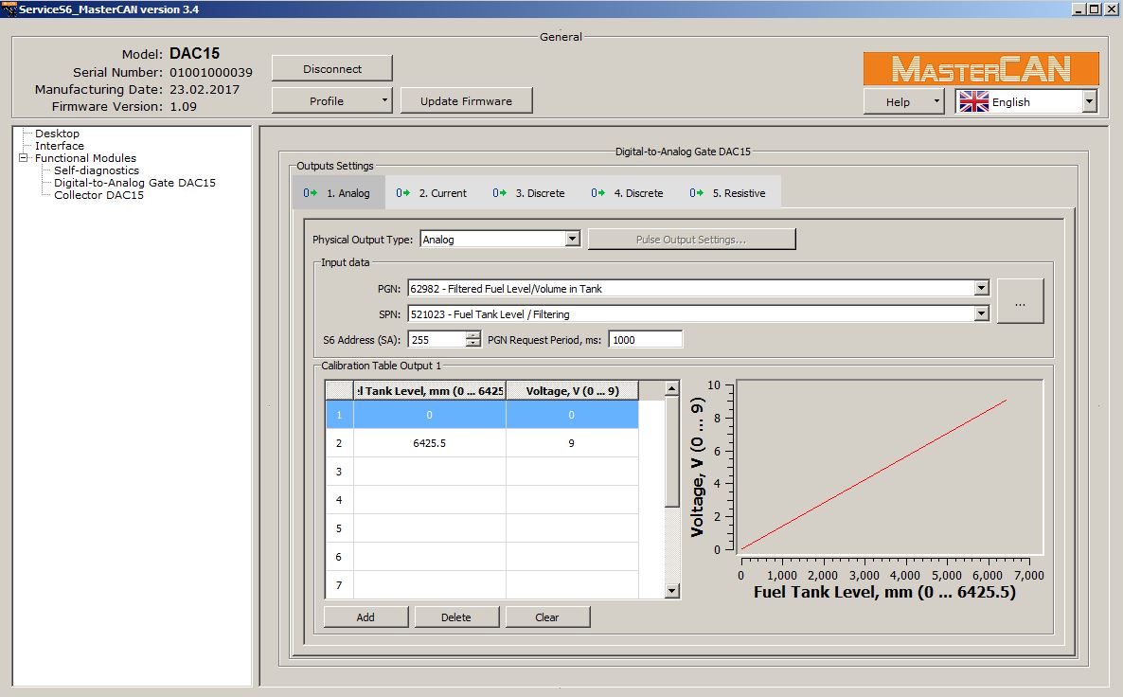
Task: Click the MasterCAN logo banner
Action: pyautogui.click(x=981, y=69)
